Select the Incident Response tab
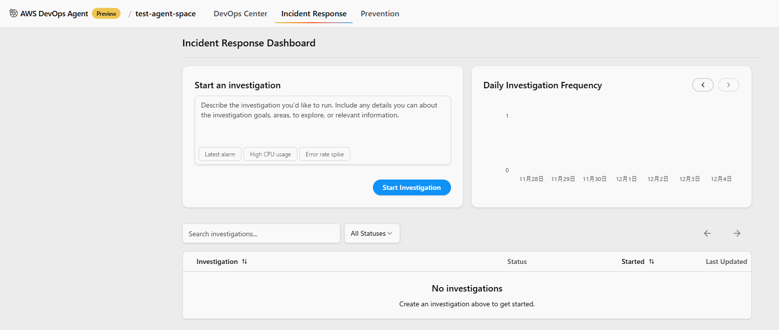Viewport: 779px width, 330px height. coord(314,14)
